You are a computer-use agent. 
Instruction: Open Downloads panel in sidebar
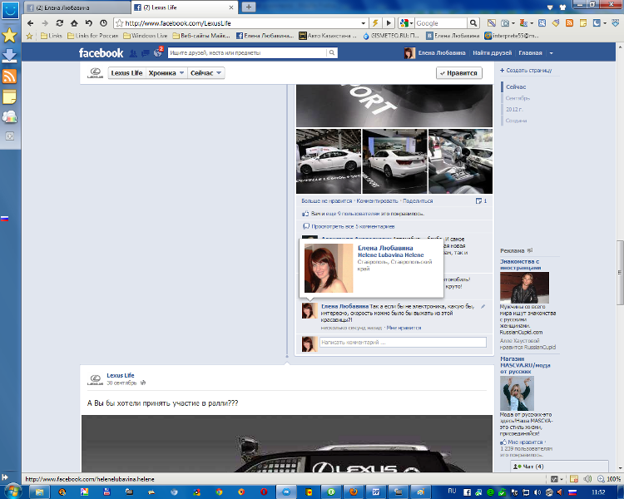pos(9,56)
